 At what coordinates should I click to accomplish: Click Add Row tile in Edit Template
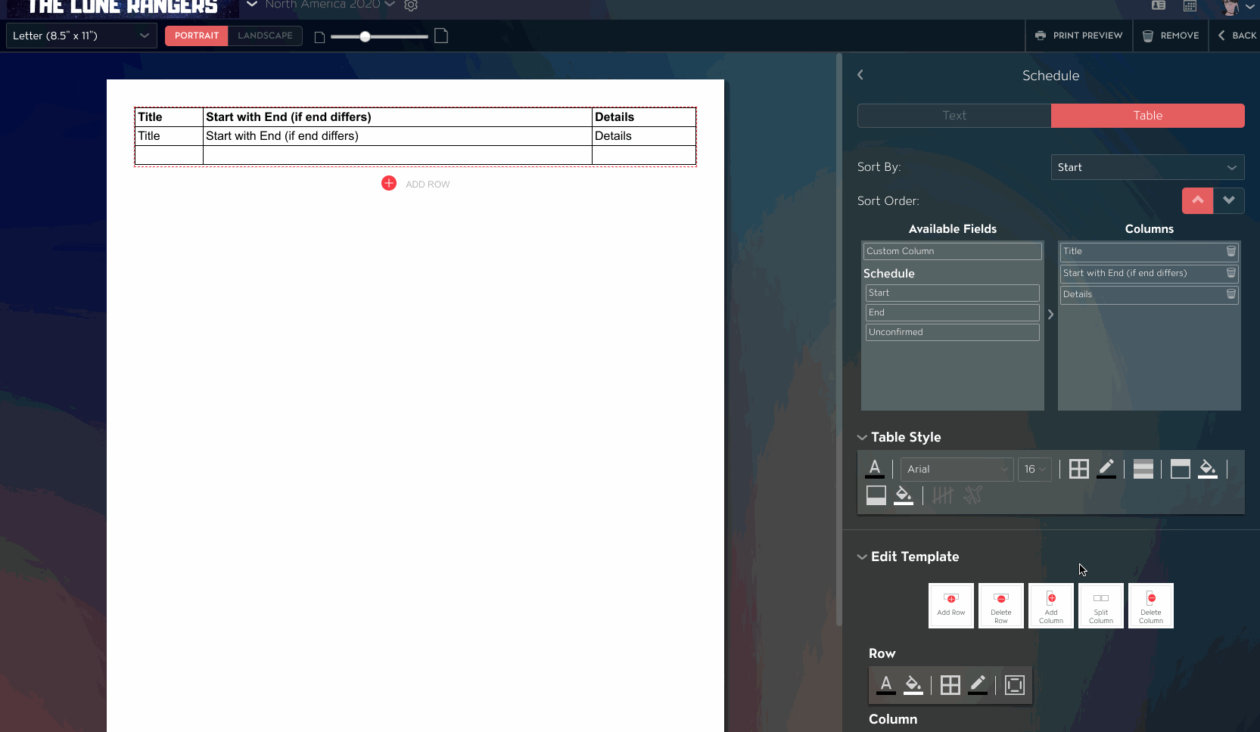point(951,606)
